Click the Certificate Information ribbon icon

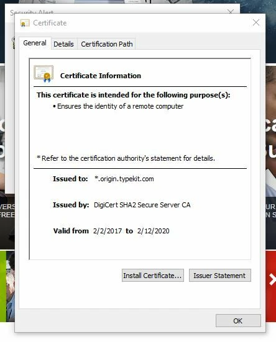pos(44,74)
